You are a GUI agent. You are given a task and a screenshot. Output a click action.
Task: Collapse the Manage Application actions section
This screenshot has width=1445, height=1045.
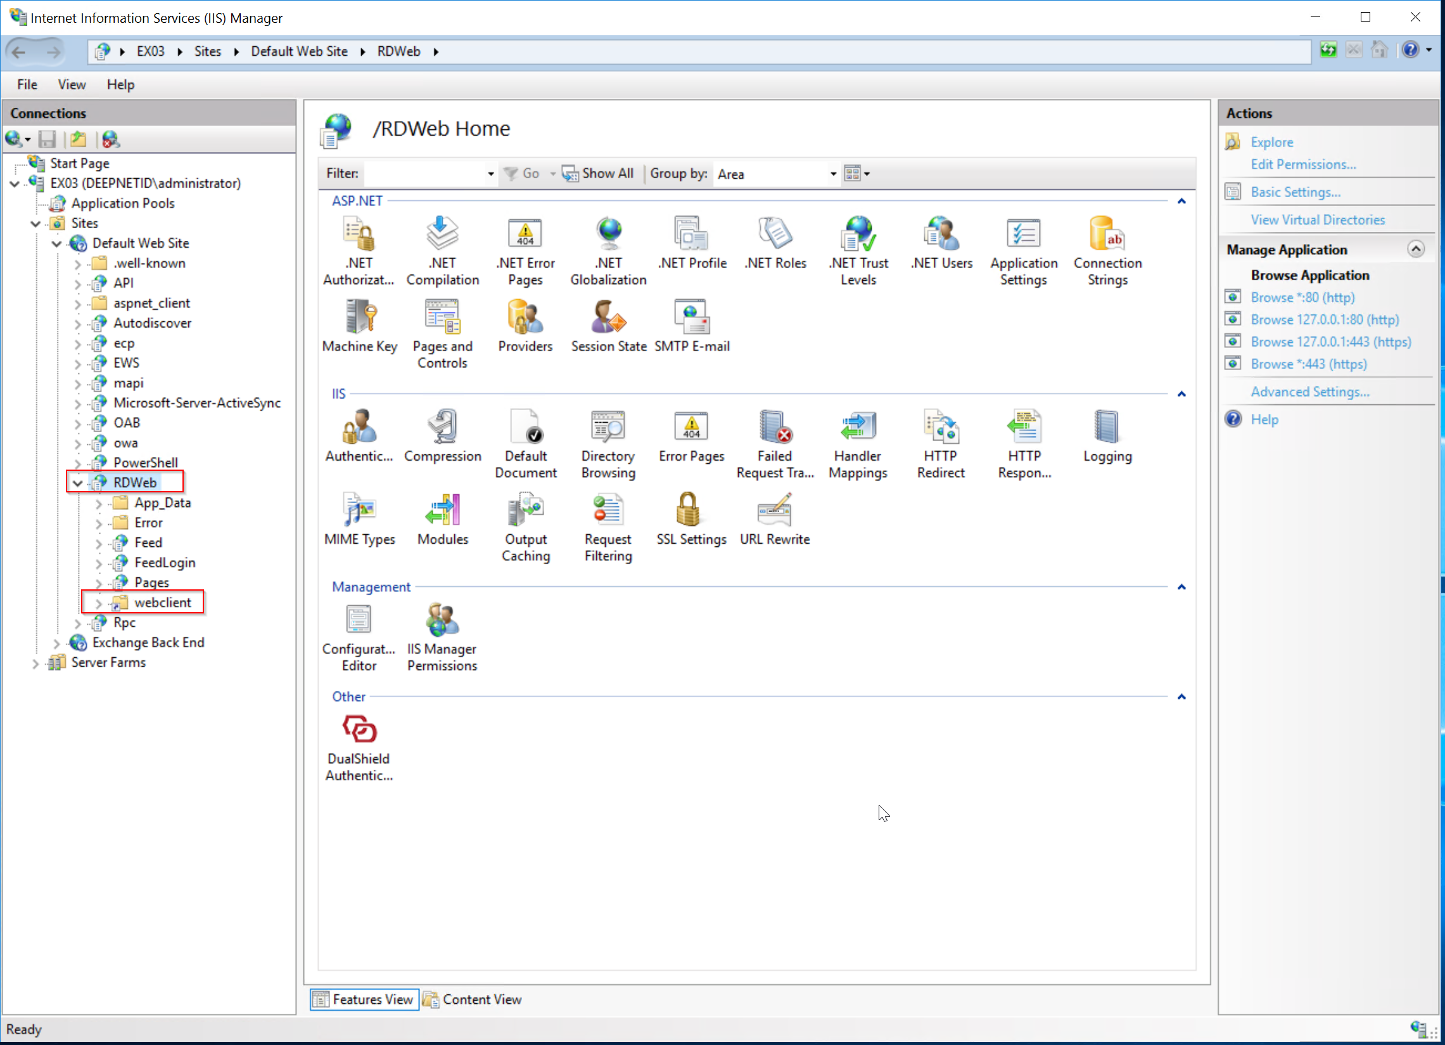(x=1415, y=249)
